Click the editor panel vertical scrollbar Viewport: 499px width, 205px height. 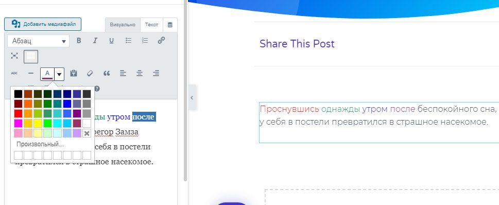click(185, 91)
